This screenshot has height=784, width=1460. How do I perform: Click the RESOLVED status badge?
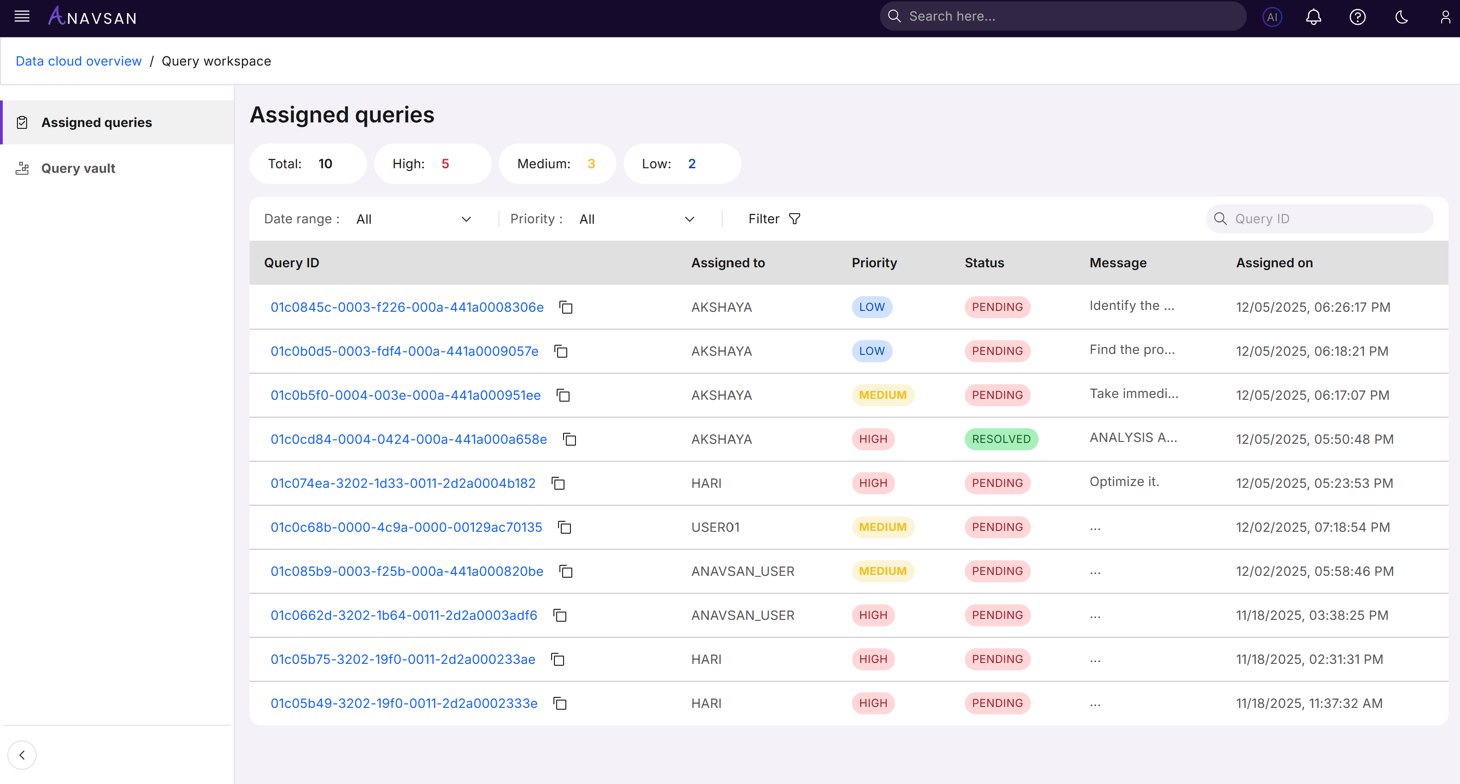[1001, 439]
